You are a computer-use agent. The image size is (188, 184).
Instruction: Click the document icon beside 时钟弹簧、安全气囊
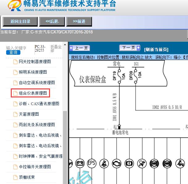tap(15, 156)
